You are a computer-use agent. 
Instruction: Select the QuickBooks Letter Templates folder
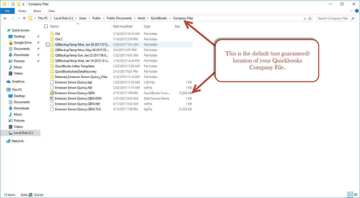(75, 66)
